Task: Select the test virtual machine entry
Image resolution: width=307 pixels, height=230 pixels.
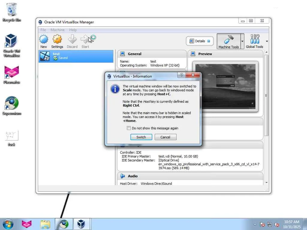Action: [76, 56]
